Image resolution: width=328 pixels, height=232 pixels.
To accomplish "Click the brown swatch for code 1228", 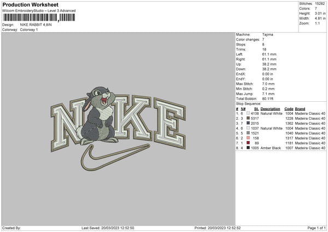I will pos(248,118).
